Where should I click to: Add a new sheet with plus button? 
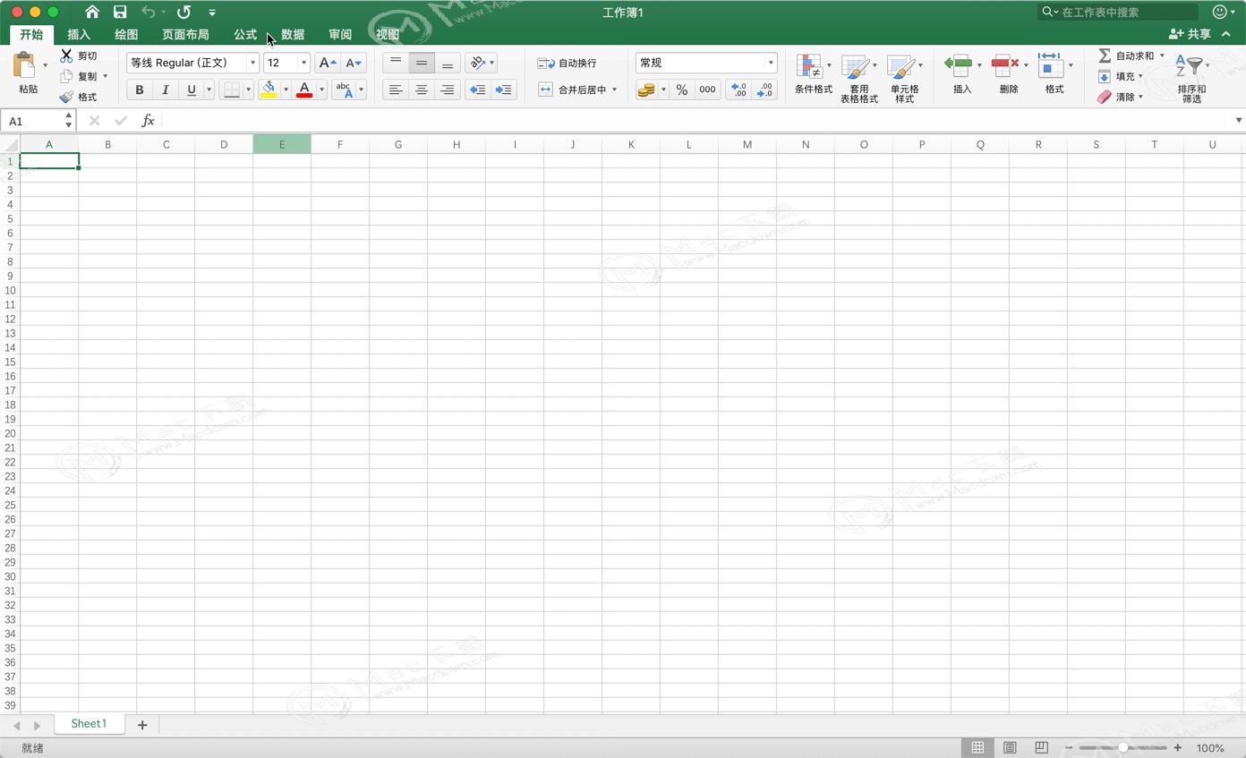141,725
